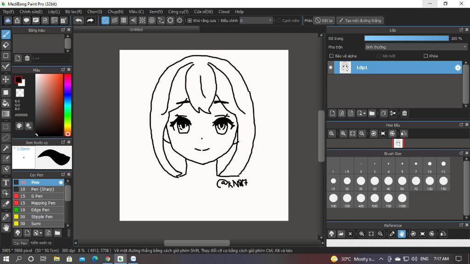The height and width of the screenshot is (264, 470).
Task: Click the Tạo một đường thẳng button
Action: click(360, 20)
